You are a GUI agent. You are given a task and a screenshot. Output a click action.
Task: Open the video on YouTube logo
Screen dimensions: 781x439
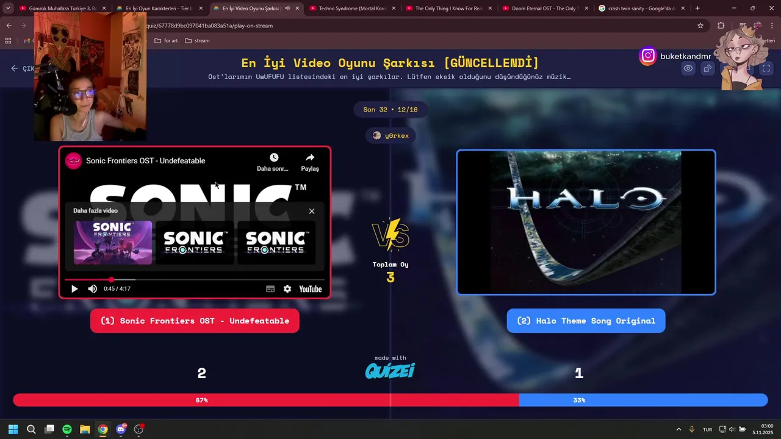click(x=311, y=289)
